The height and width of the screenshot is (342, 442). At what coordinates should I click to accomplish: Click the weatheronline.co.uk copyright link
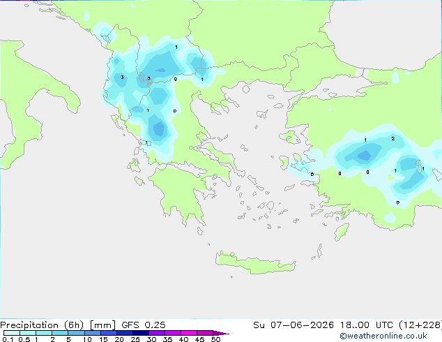(x=383, y=336)
